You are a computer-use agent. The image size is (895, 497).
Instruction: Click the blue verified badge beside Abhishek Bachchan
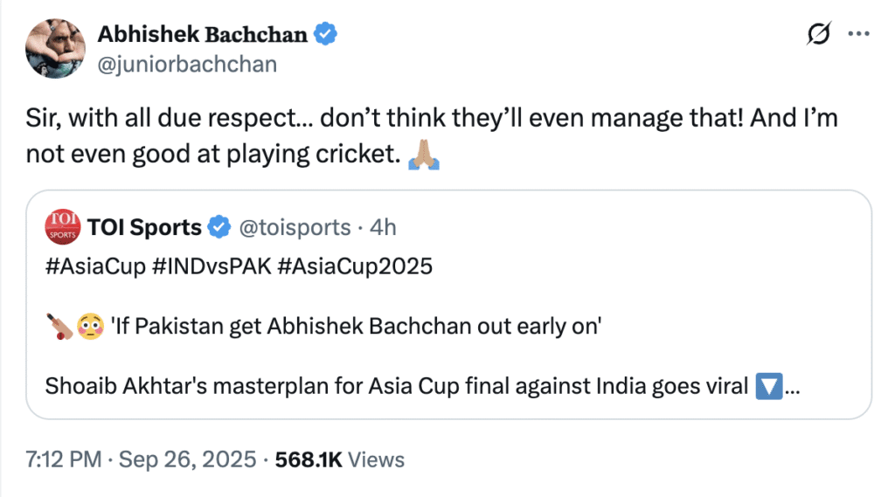coord(326,35)
